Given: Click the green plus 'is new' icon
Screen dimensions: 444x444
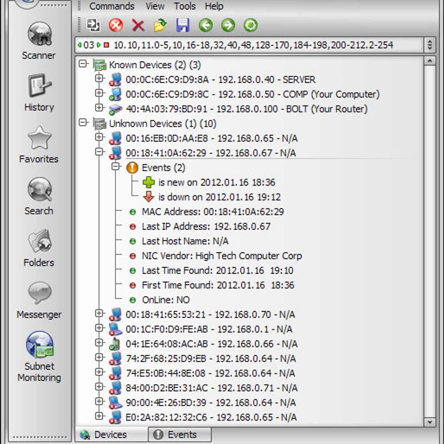Looking at the screenshot, I should (148, 182).
